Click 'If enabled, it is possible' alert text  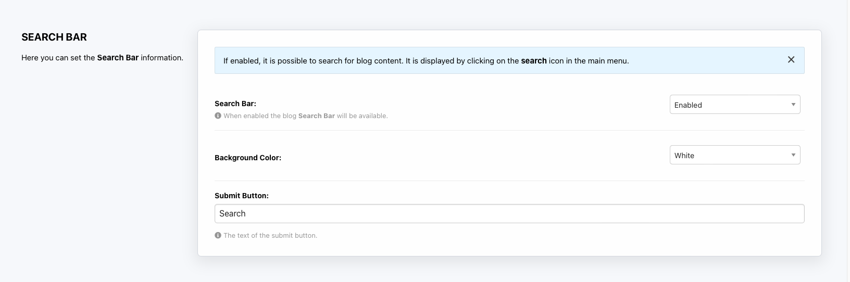[x=271, y=61]
